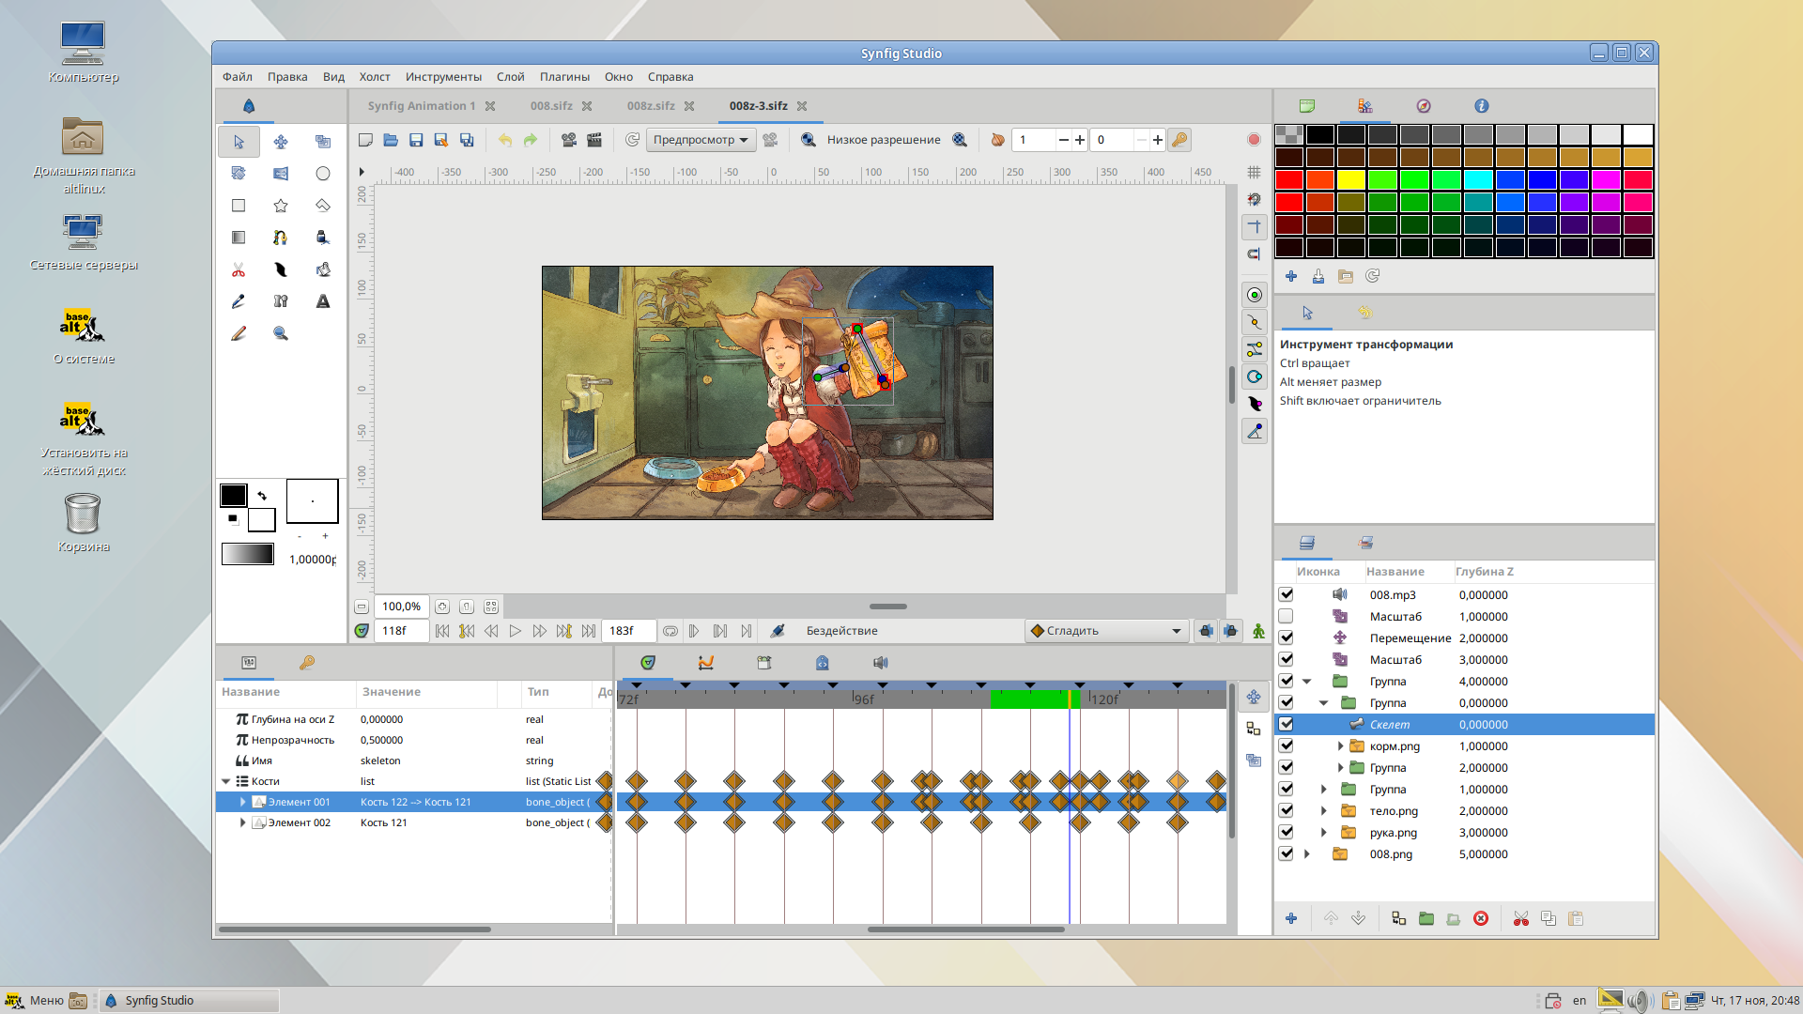Select the Eyedropper tool
Screen dimensions: 1803x1014
click(239, 301)
